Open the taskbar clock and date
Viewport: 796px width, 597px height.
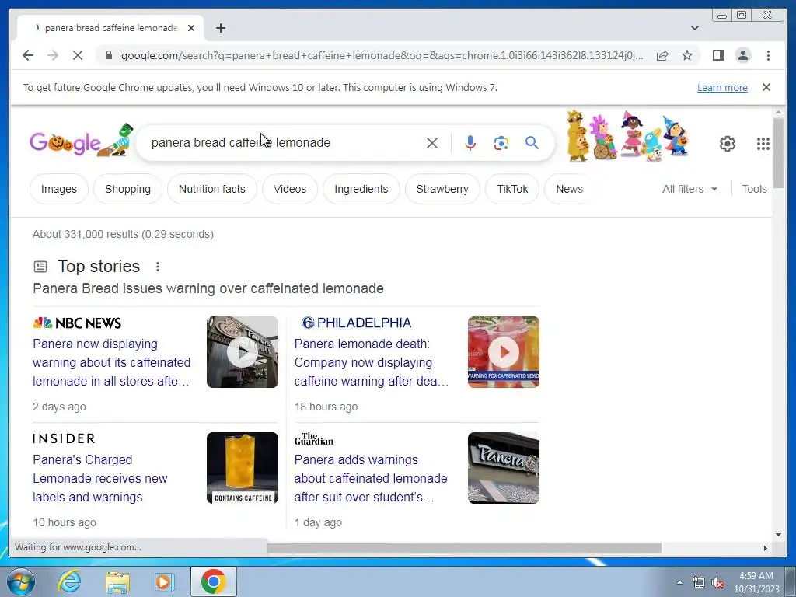(756, 582)
